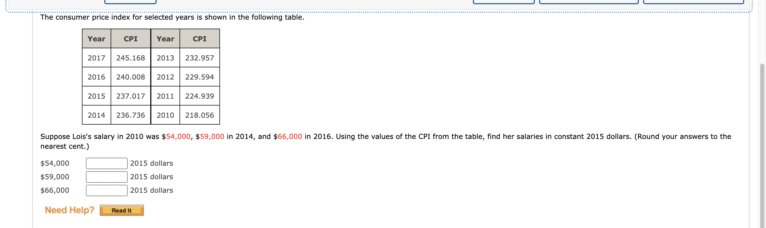Select the 2010 CPI value 218.056
The image size is (766, 228).
tap(199, 115)
